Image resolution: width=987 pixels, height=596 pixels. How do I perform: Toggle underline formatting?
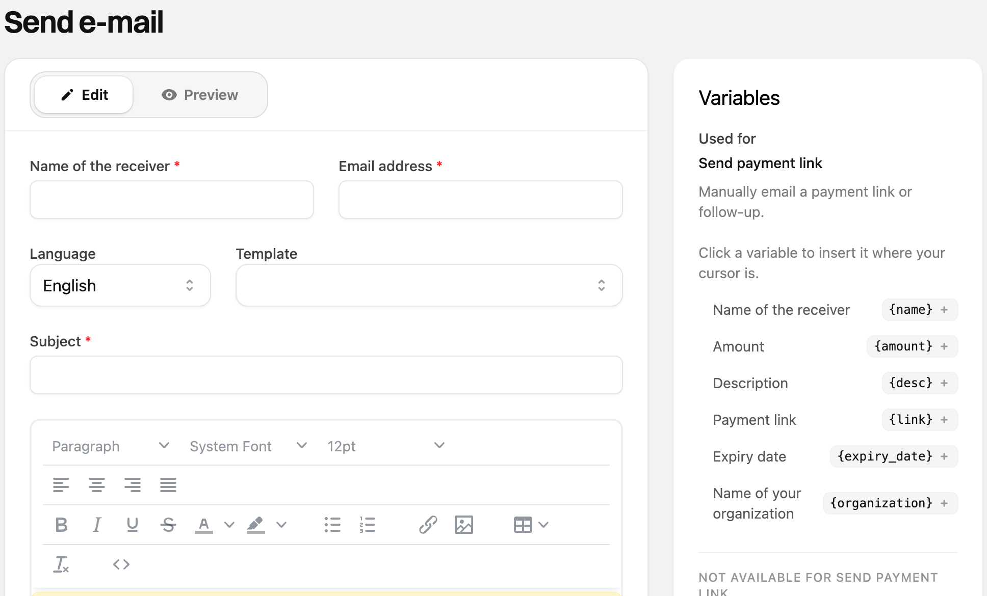click(133, 525)
